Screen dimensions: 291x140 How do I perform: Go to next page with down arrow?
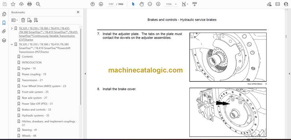101,4
